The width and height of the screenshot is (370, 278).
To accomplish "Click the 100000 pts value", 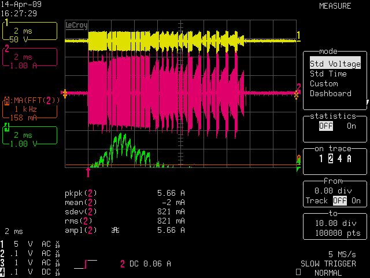I will click(338, 233).
